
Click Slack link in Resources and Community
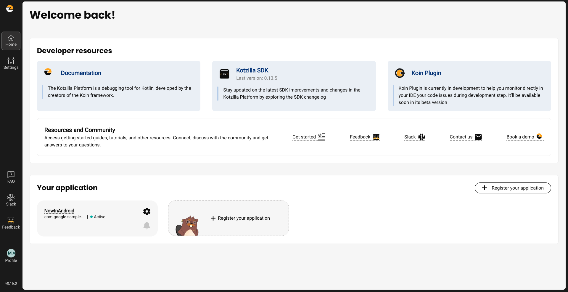click(414, 137)
